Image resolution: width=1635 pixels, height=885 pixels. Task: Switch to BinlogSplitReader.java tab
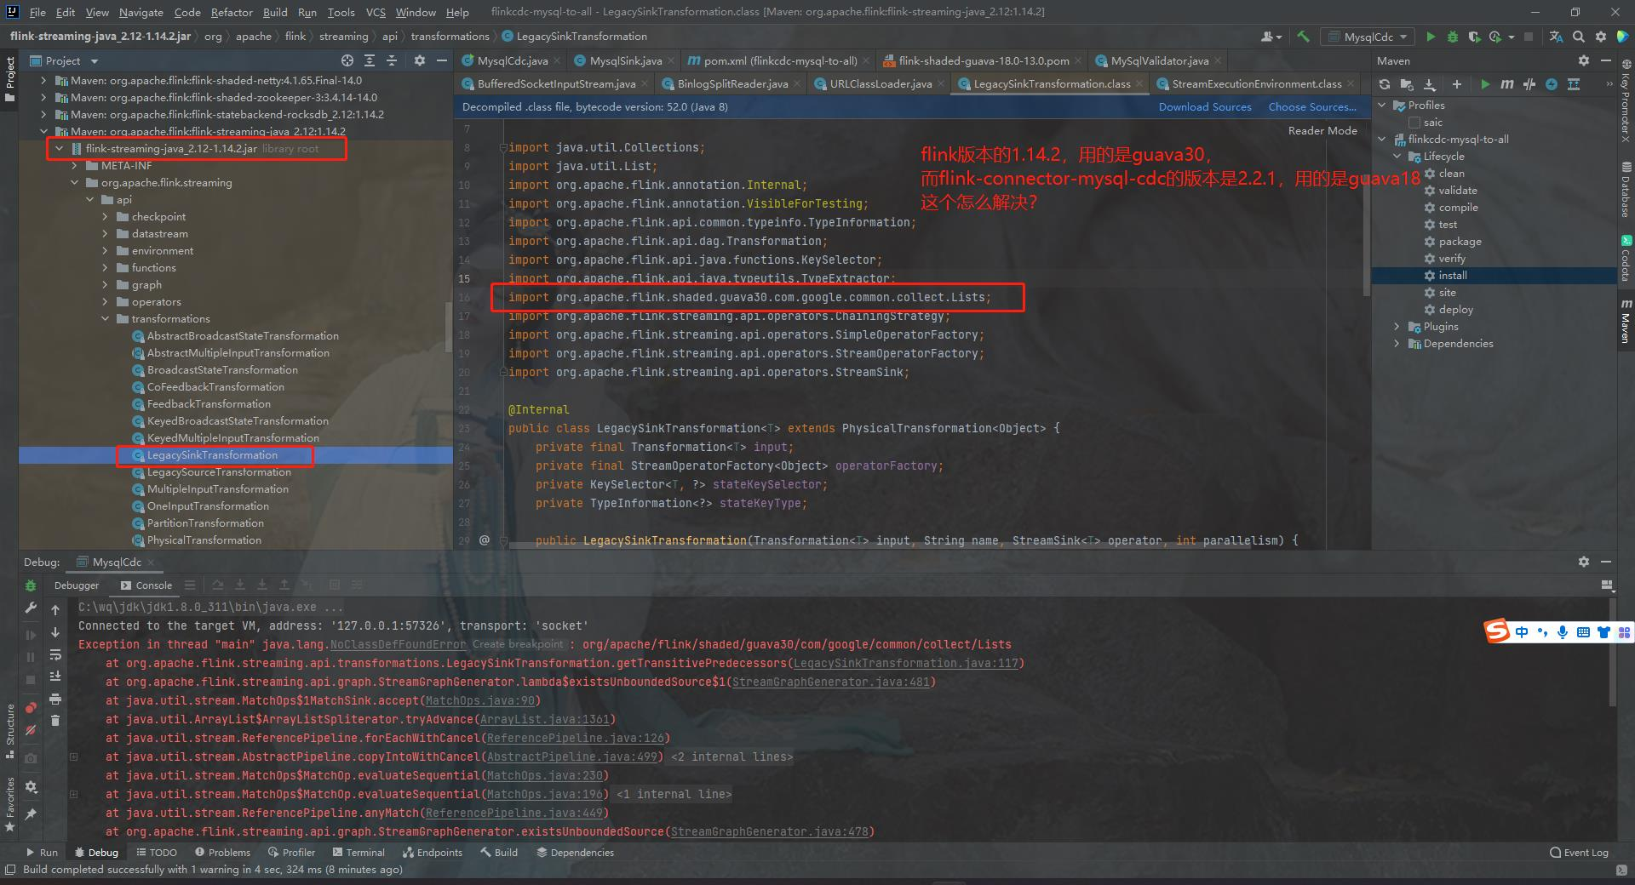click(732, 83)
